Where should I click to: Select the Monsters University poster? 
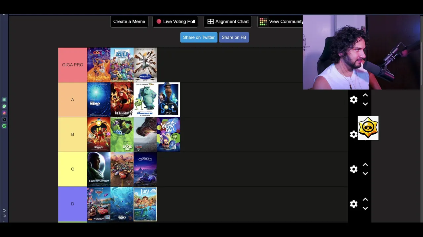click(122, 65)
